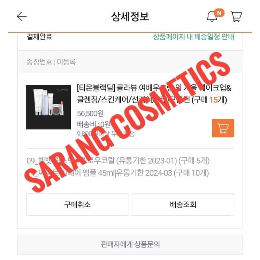Click the 구매취소 button
260x260 pixels.
point(77,204)
